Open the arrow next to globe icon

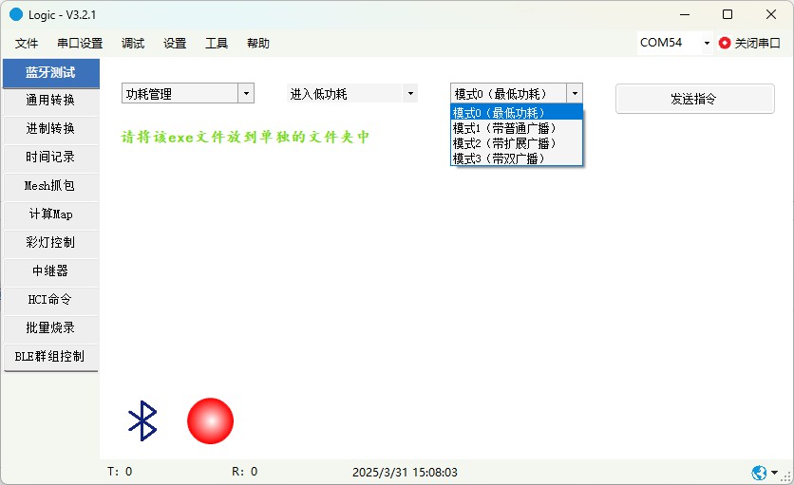point(774,473)
